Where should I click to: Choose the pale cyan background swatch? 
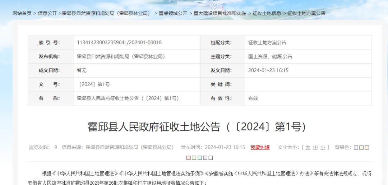coord(200,158)
